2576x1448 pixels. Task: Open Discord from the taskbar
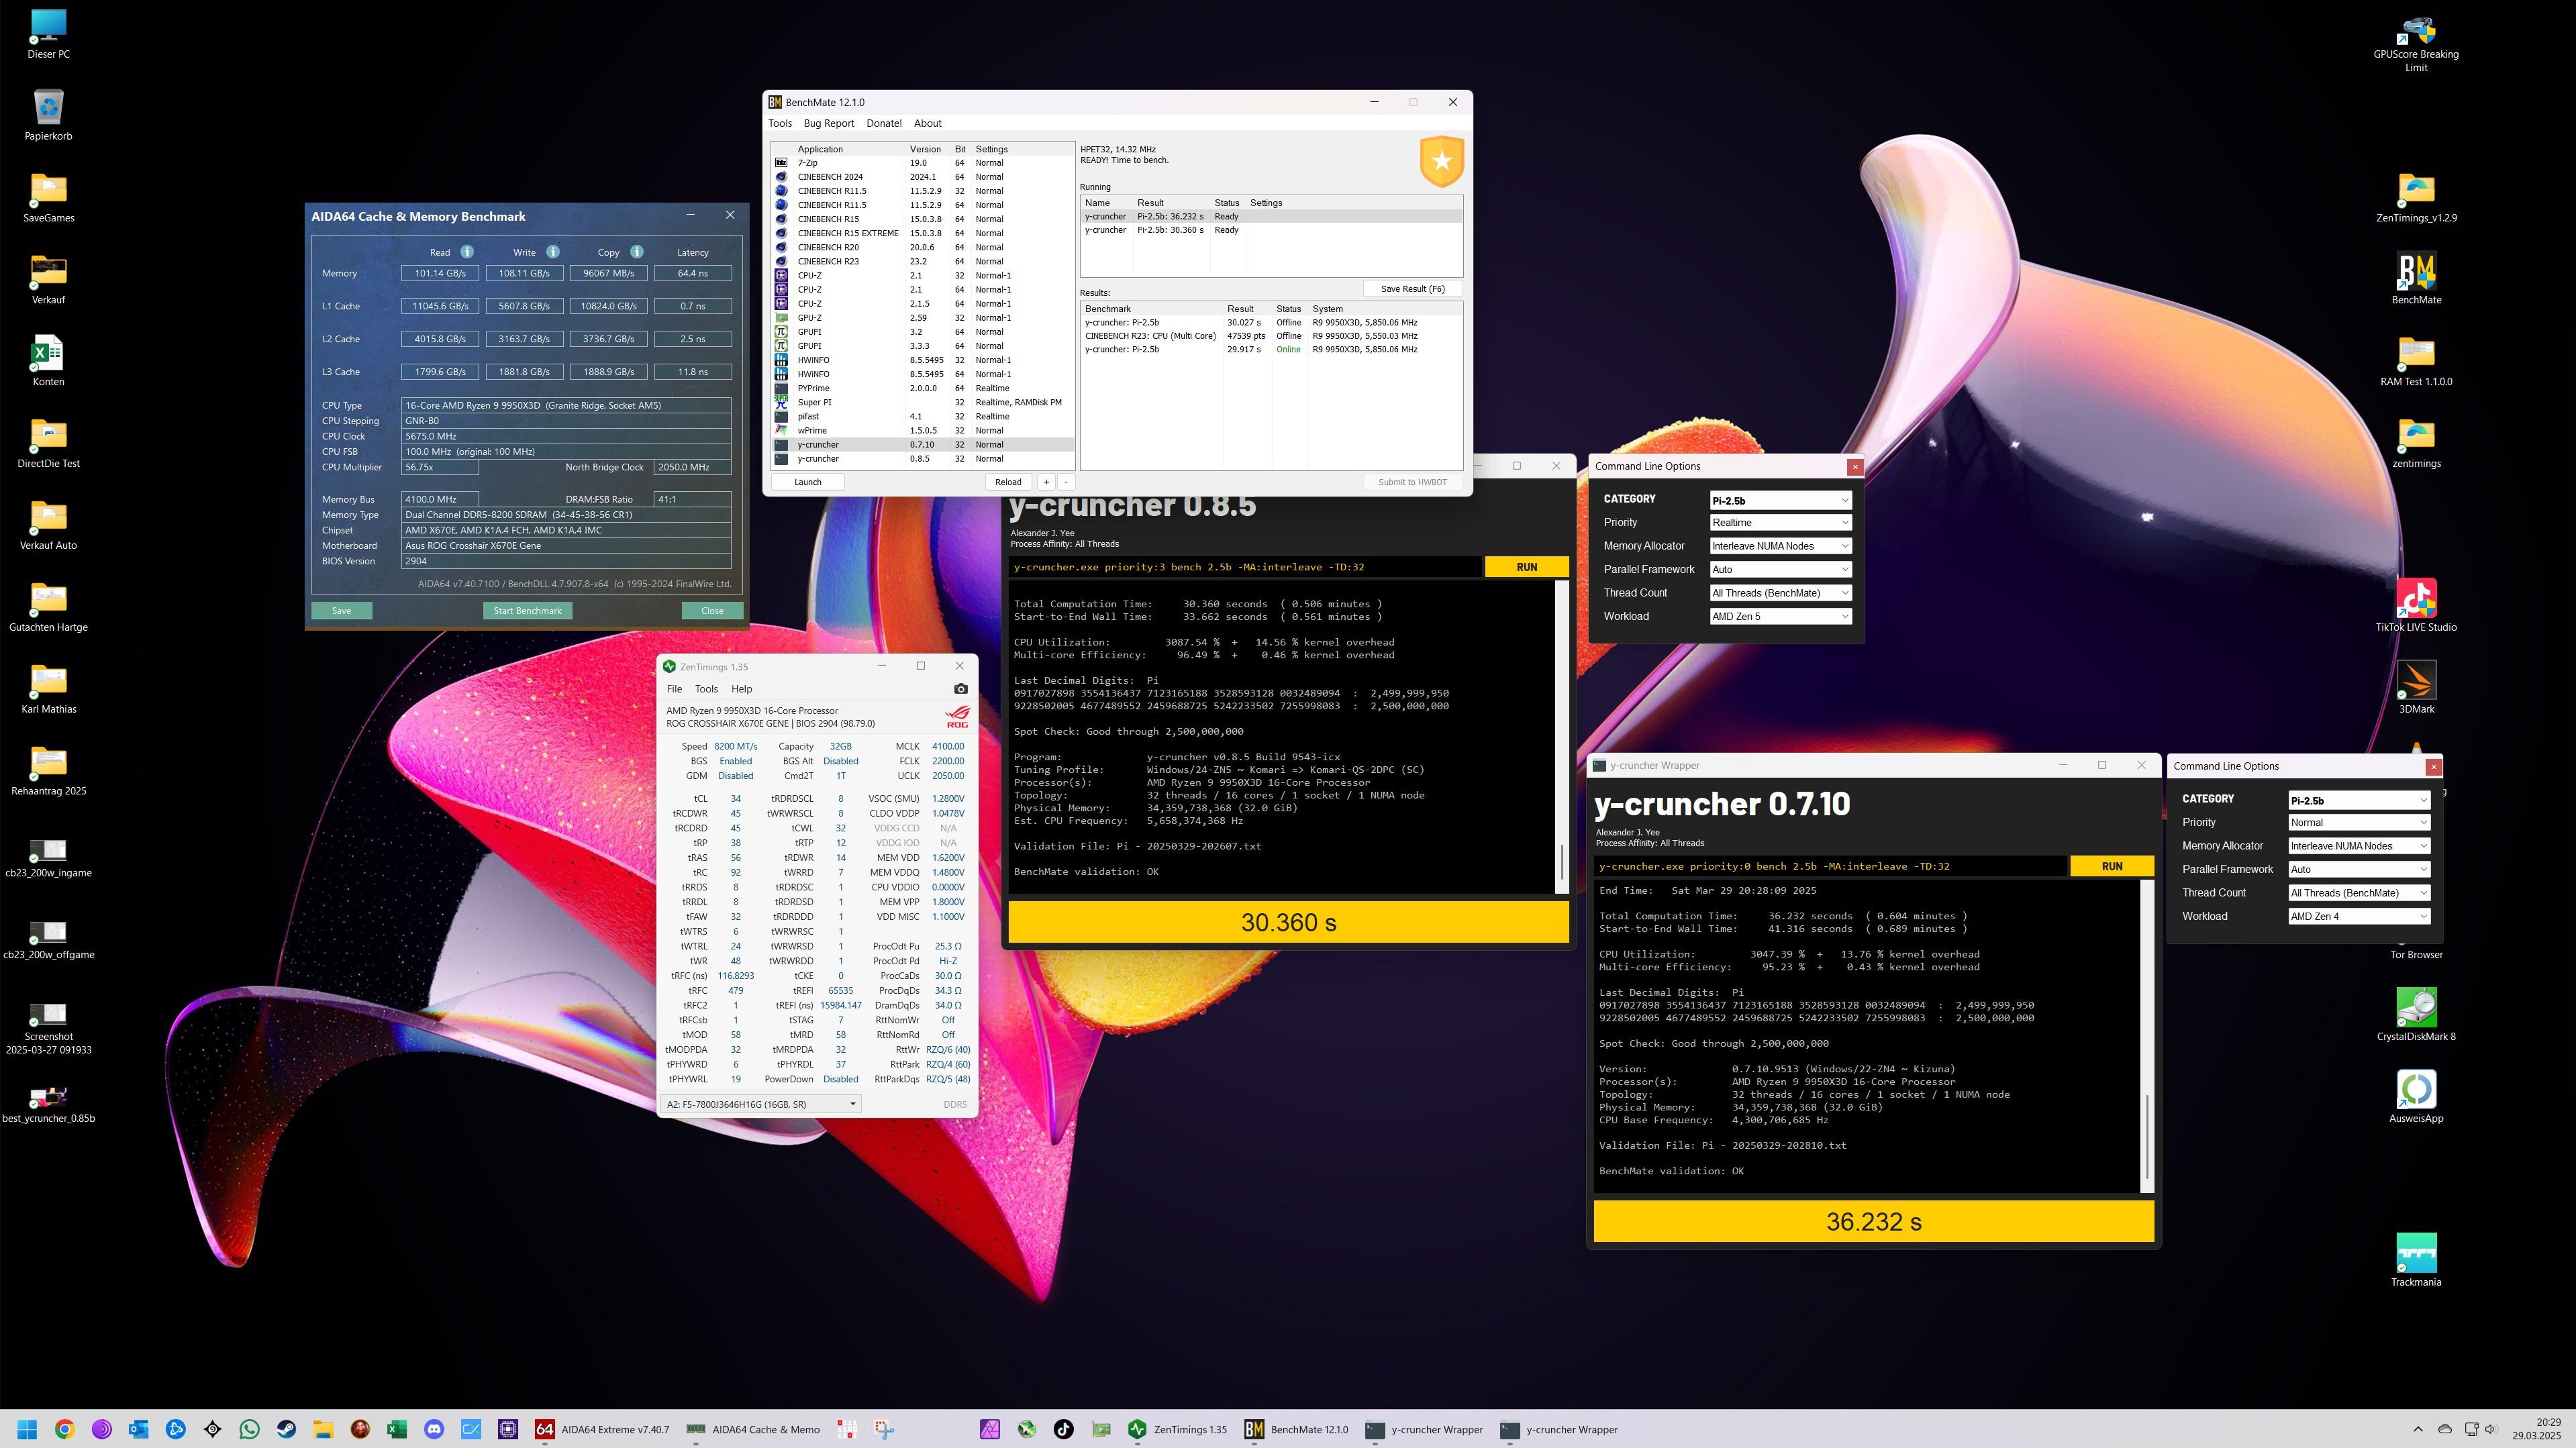(x=434, y=1429)
